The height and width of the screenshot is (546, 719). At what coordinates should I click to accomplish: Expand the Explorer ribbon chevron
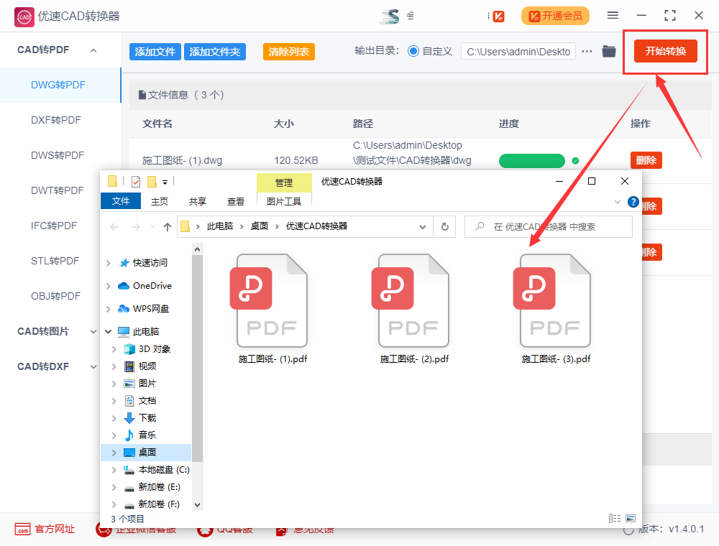pos(618,202)
